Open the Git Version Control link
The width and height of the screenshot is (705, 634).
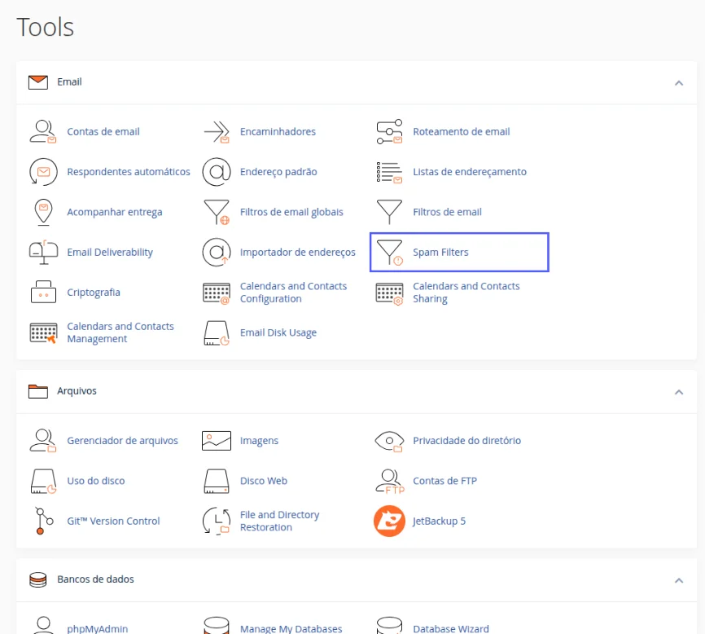[113, 521]
